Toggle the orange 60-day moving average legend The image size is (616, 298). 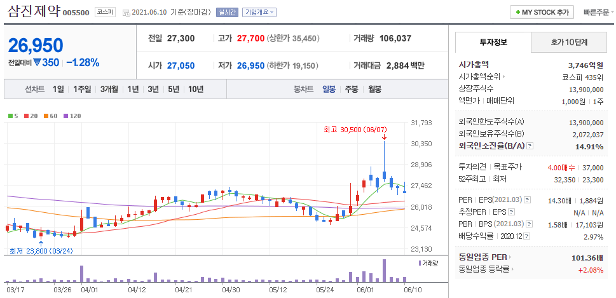click(x=46, y=116)
